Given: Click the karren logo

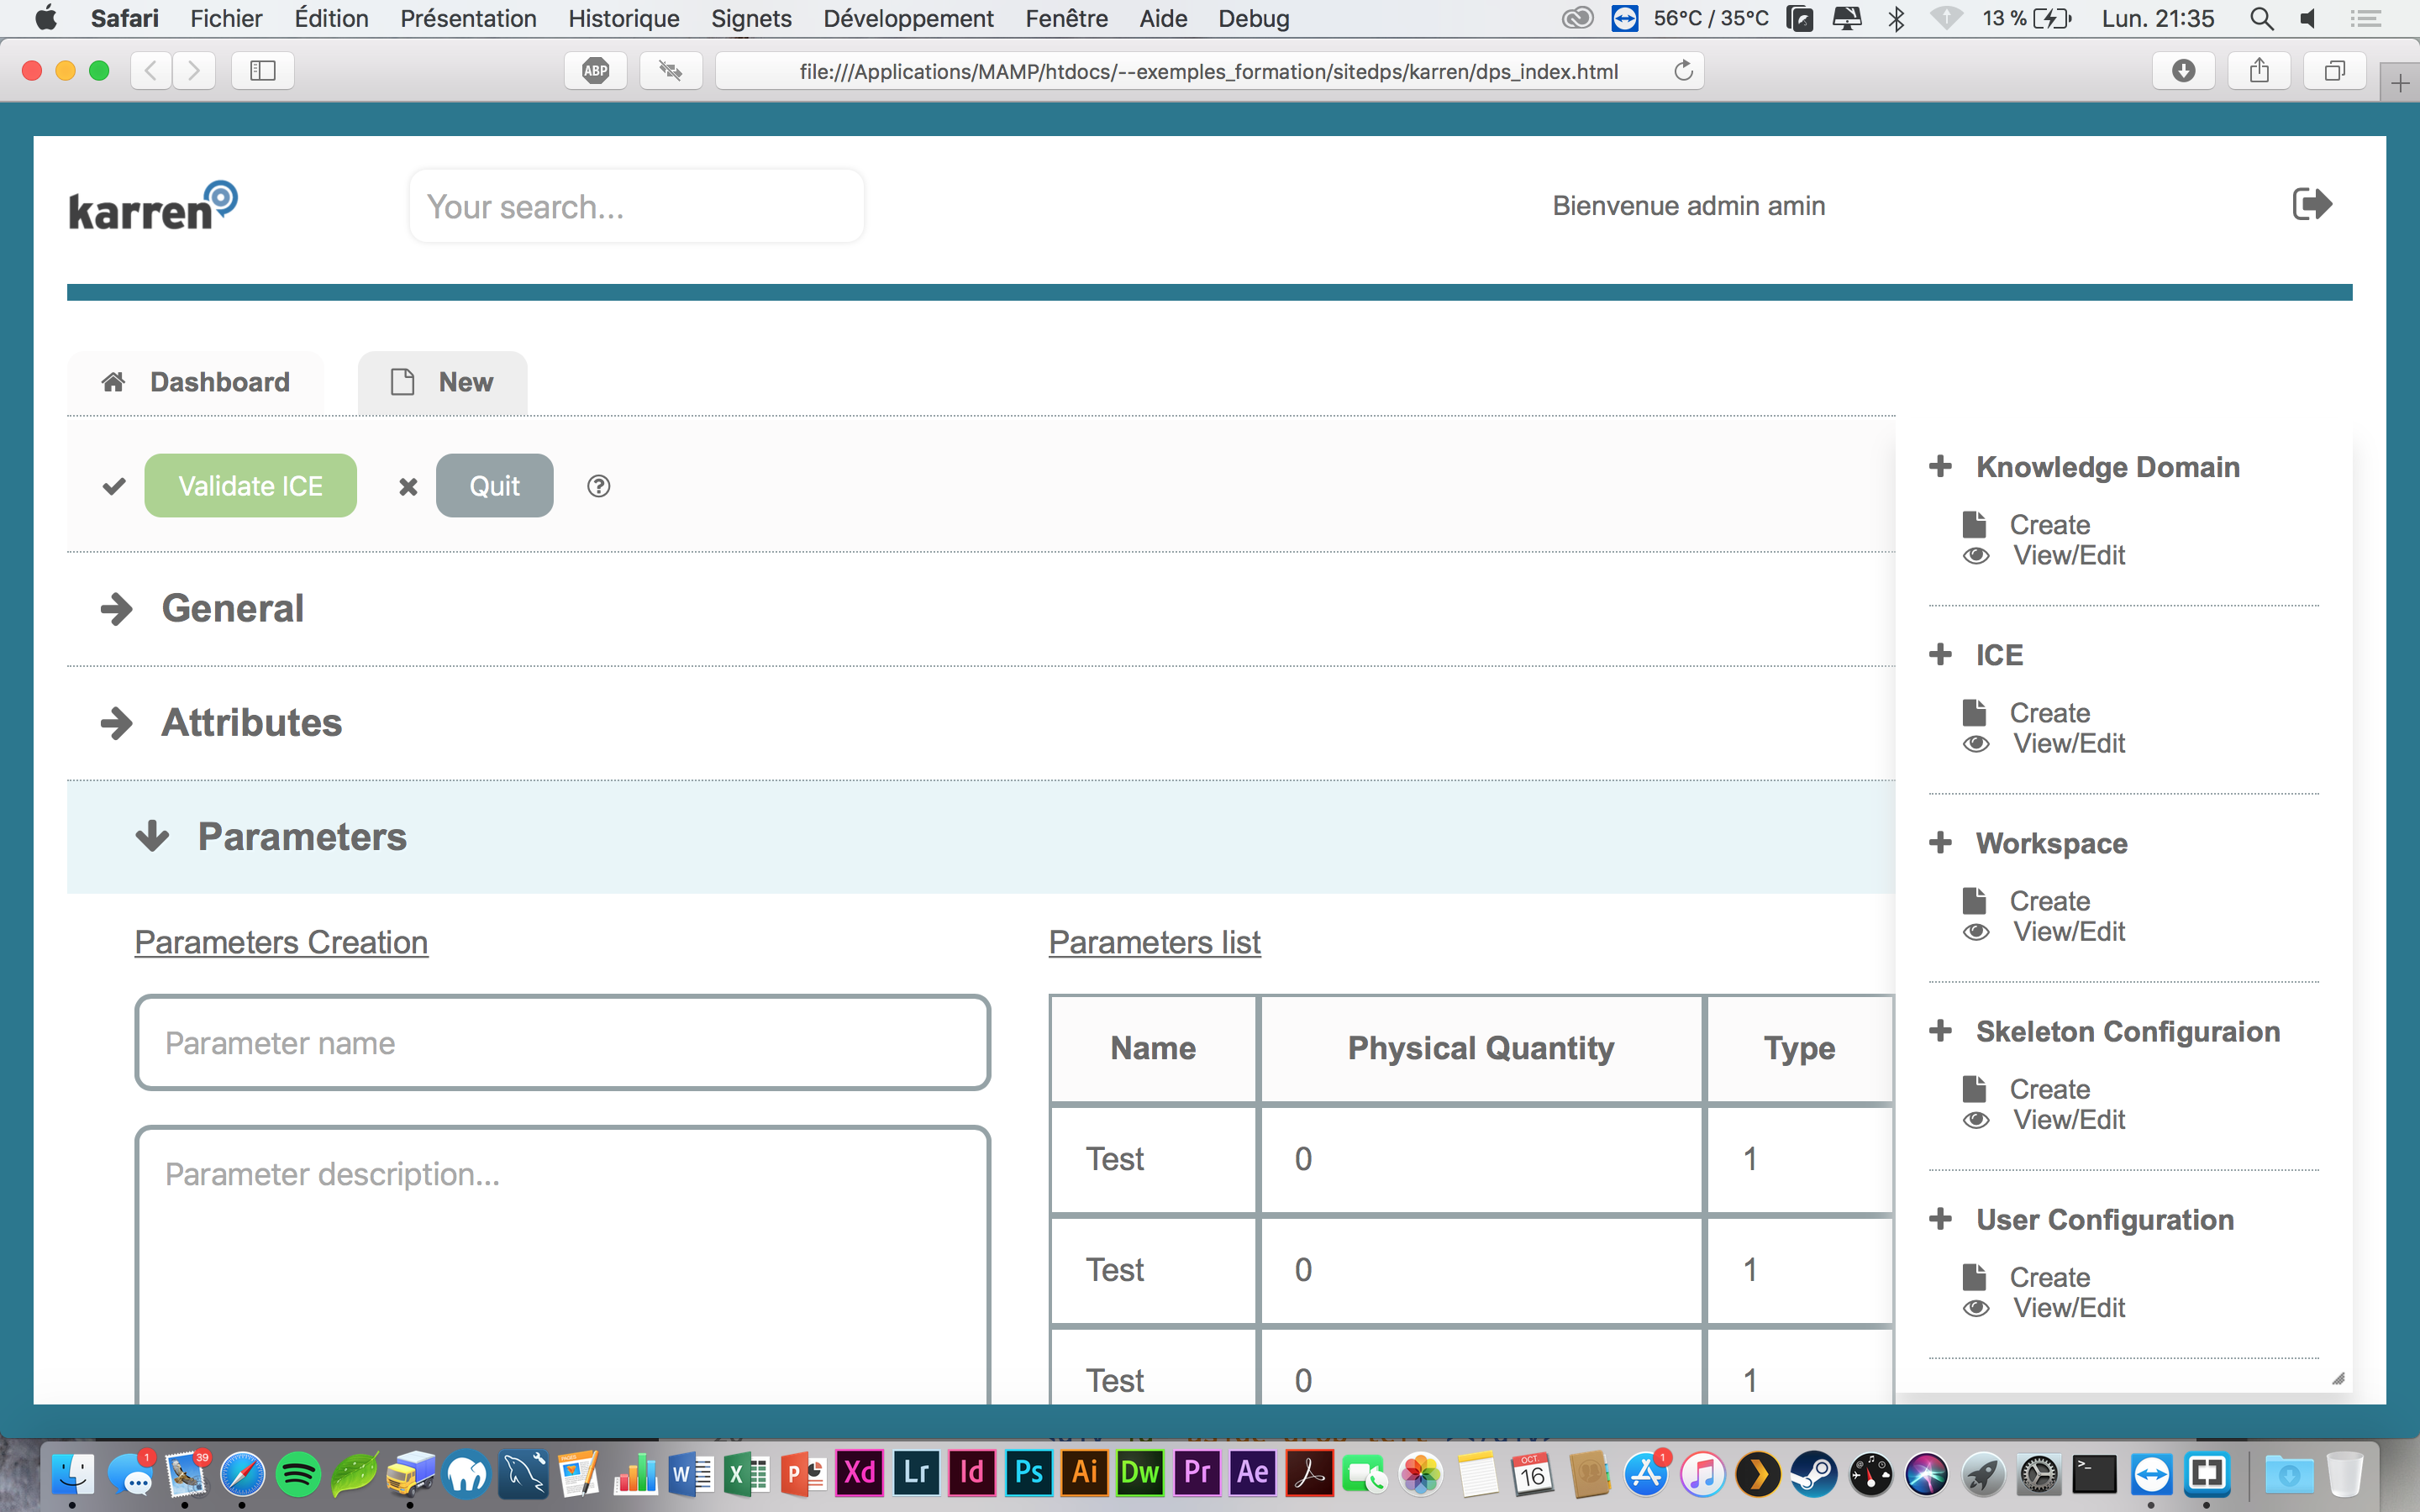Looking at the screenshot, I should pos(153,206).
